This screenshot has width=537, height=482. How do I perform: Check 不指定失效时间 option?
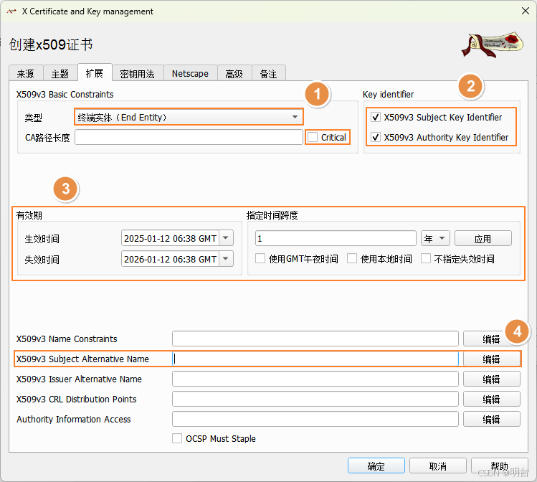click(x=426, y=259)
